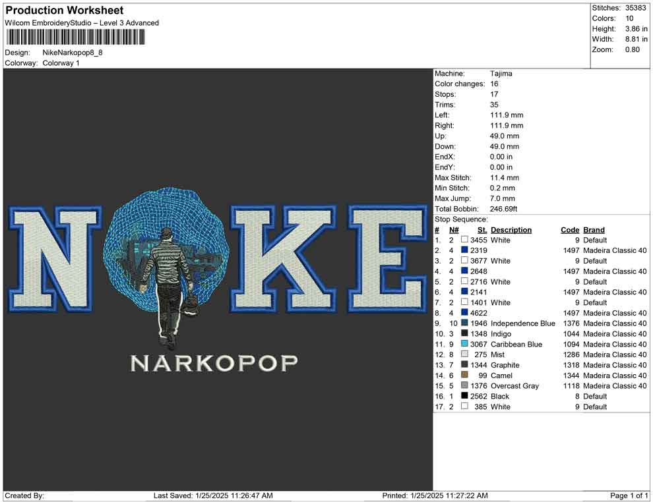Click the Design name NikeNarkopop8_8
The height and width of the screenshot is (502, 653).
[75, 53]
